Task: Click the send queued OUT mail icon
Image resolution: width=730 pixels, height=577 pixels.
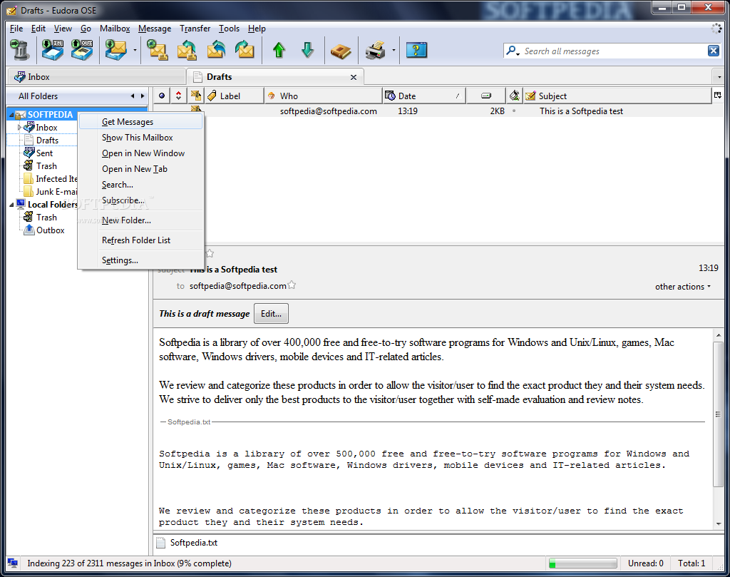Action: click(x=83, y=50)
